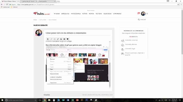
Task: Open Adobe Illustrator from the taskbar
Action: 82,100
